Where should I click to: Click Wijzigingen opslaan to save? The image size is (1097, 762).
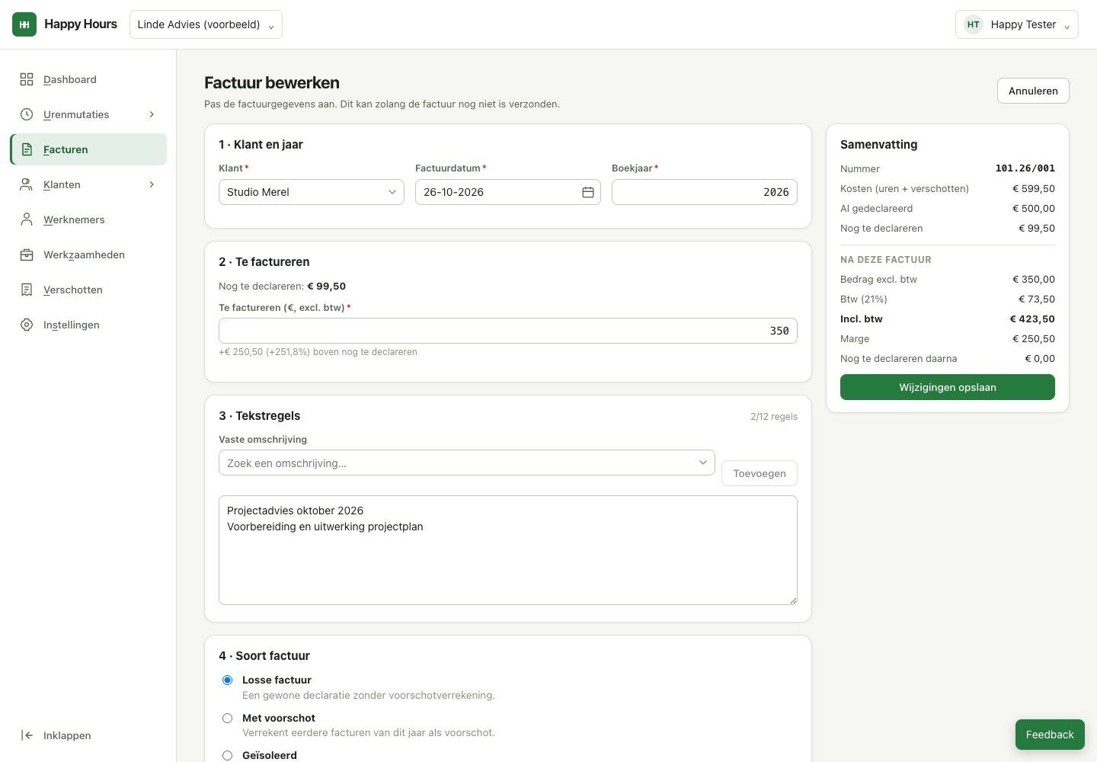pyautogui.click(x=948, y=387)
